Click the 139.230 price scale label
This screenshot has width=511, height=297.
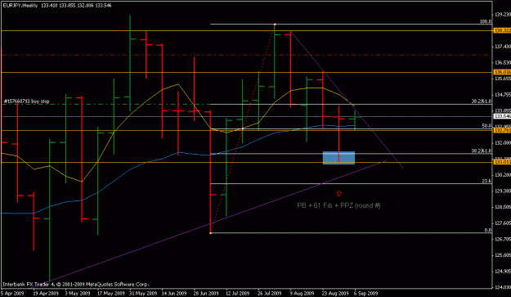click(x=503, y=15)
